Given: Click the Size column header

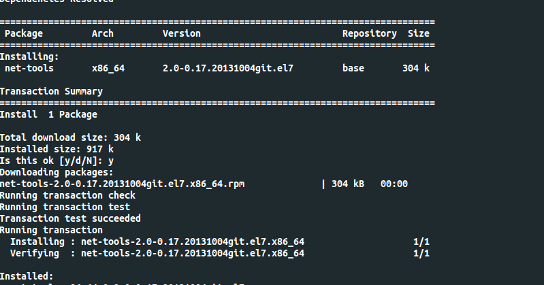Looking at the screenshot, I should (x=419, y=33).
